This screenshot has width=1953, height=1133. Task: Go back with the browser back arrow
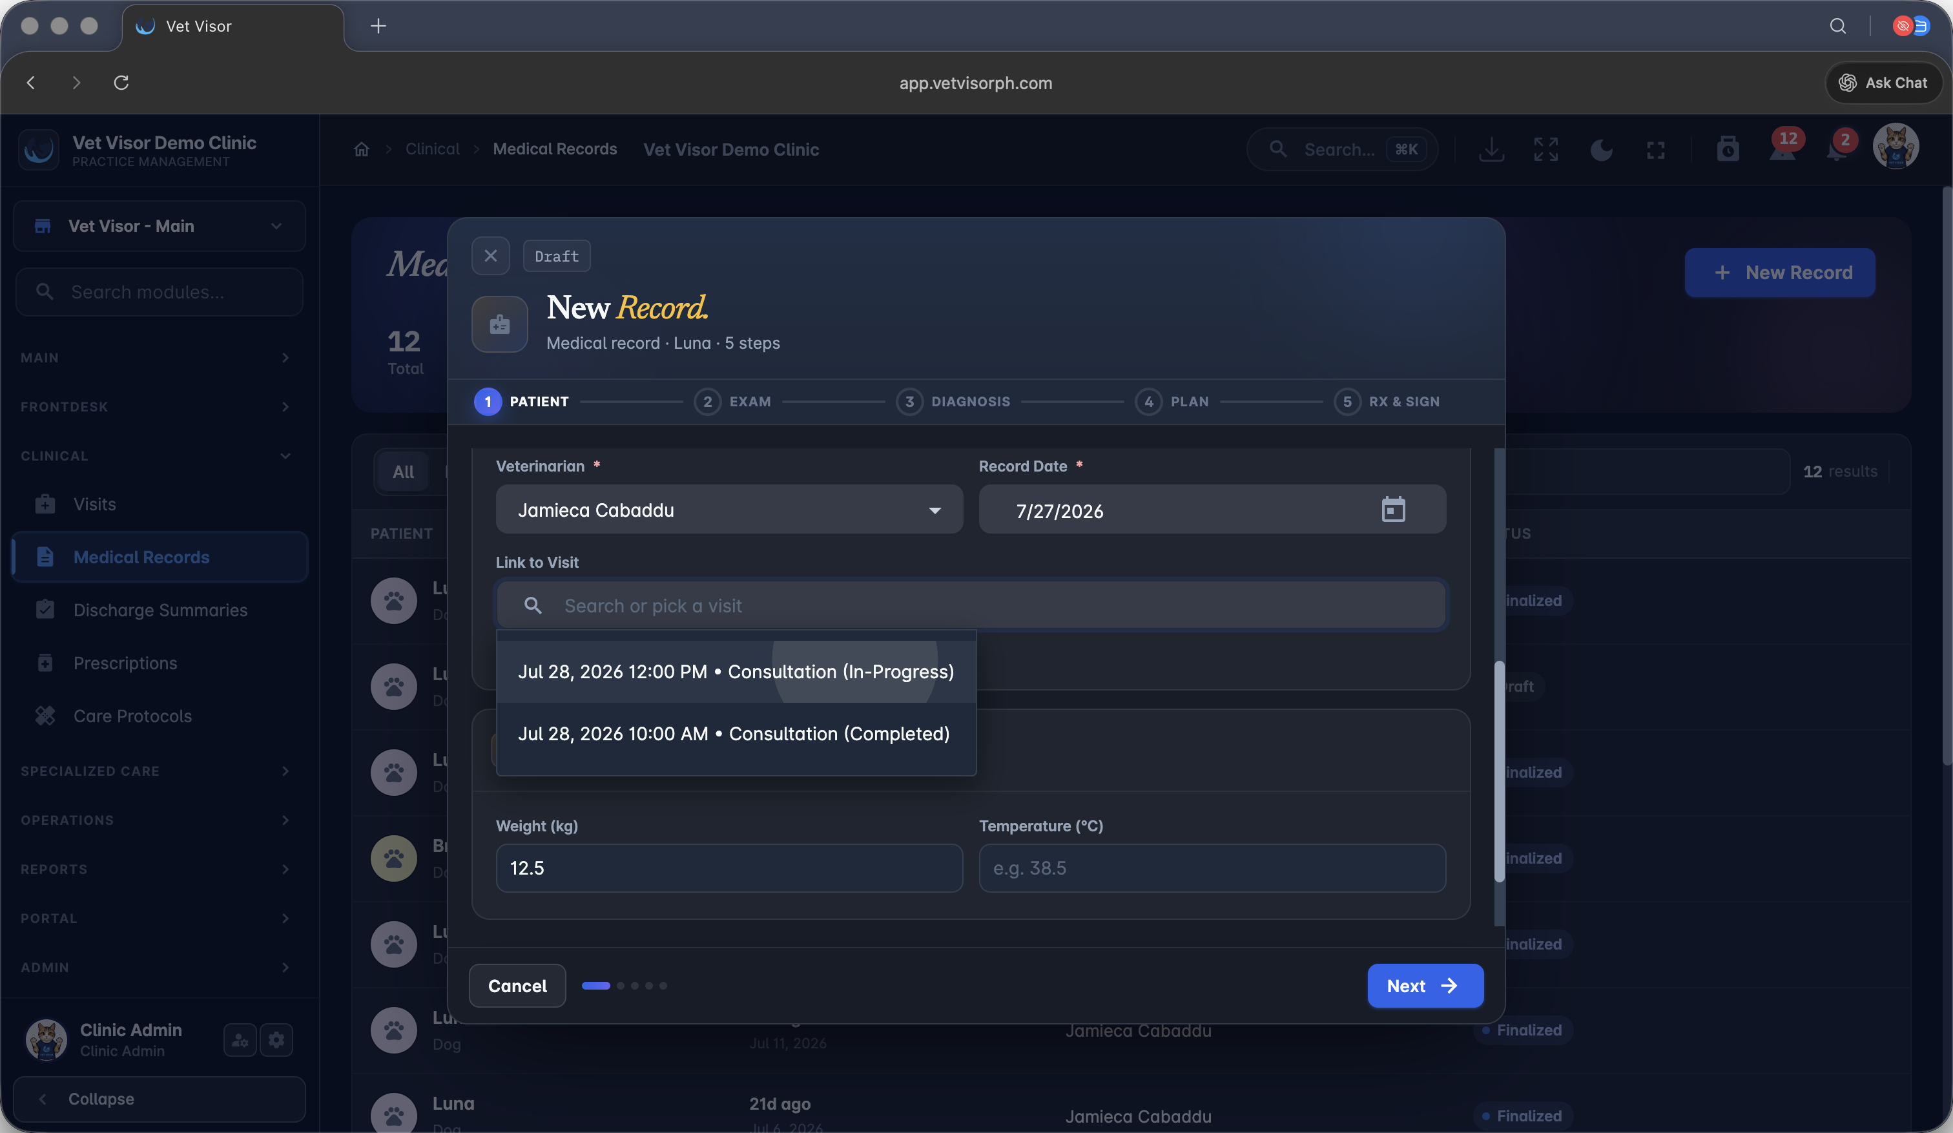(31, 82)
